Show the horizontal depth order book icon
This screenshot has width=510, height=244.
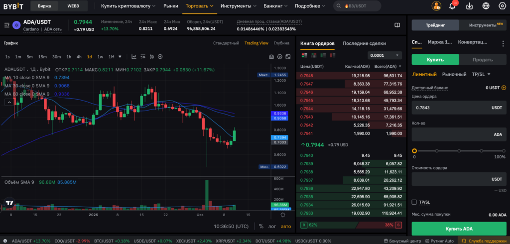(314, 55)
